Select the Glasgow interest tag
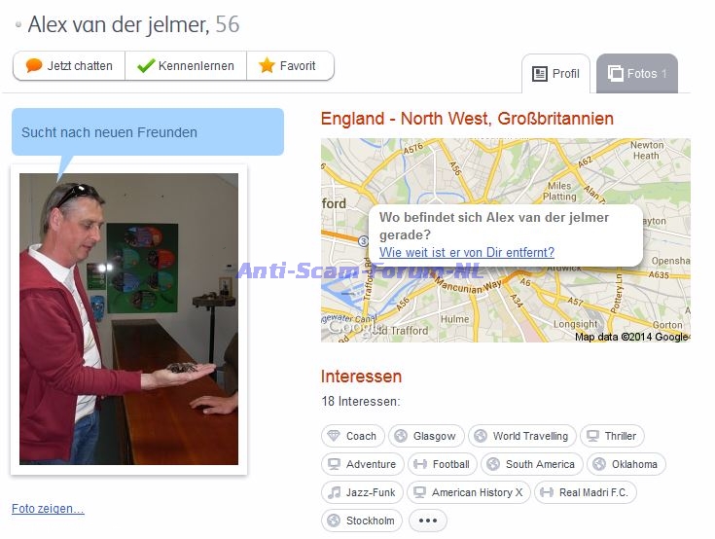This screenshot has height=539, width=715. pos(425,436)
